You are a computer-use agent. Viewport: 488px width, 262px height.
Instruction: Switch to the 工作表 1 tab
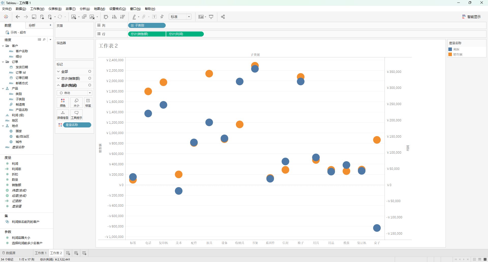[x=41, y=253]
